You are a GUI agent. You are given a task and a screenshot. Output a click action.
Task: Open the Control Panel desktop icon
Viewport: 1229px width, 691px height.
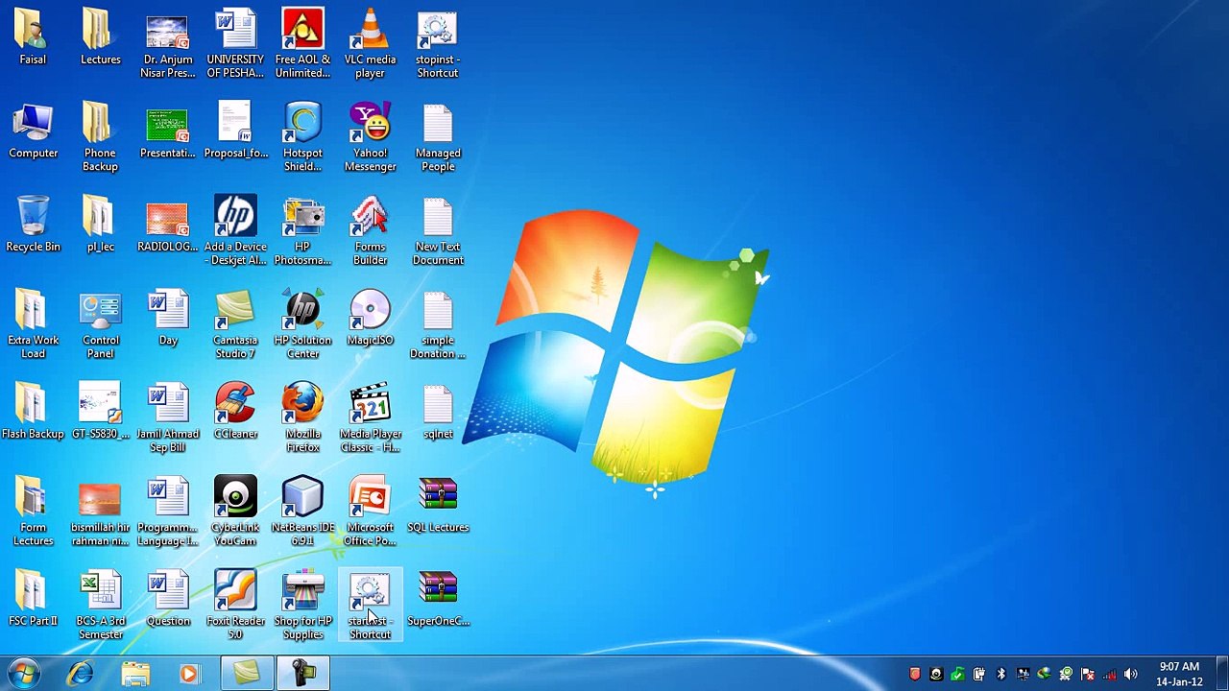(x=101, y=325)
